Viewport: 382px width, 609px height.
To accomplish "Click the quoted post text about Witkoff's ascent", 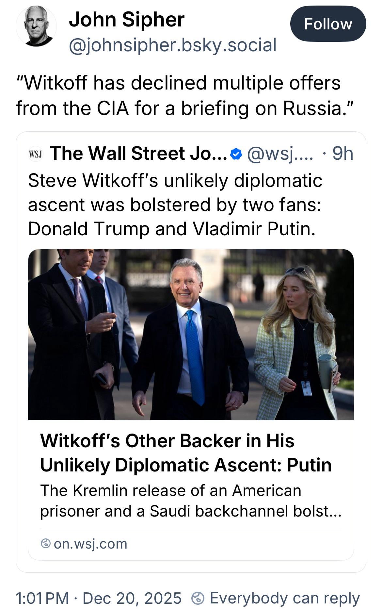I will coord(175,205).
